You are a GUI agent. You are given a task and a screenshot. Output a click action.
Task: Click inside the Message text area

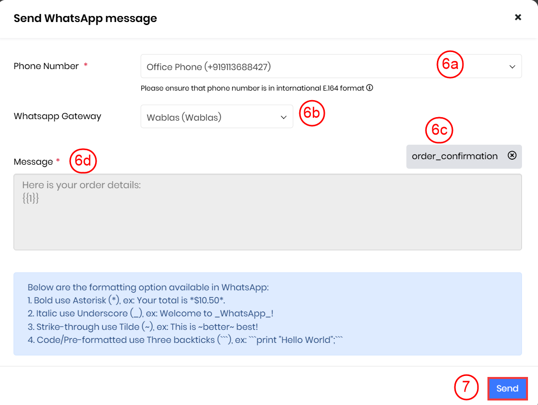click(267, 220)
